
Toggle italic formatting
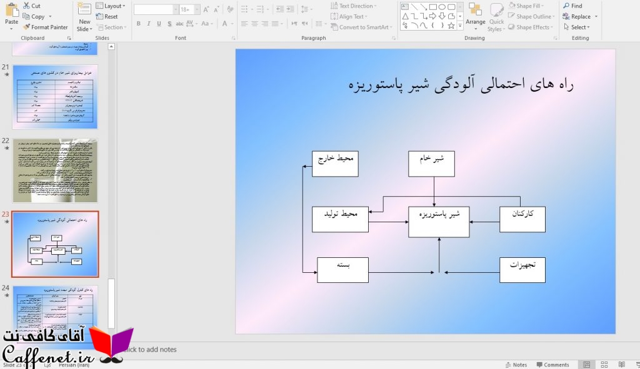point(149,24)
